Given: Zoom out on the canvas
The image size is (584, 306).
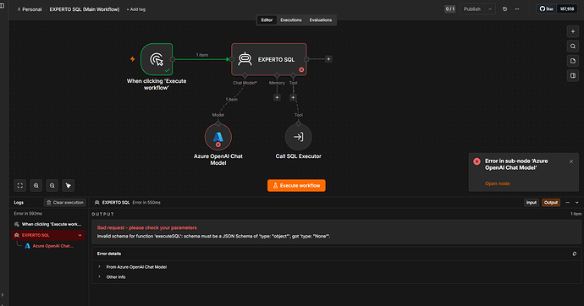Looking at the screenshot, I should tap(52, 185).
